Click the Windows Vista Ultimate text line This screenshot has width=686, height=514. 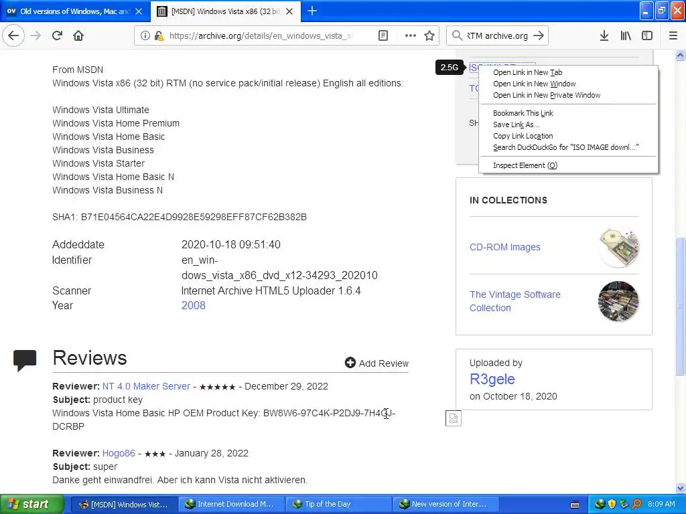[x=100, y=110]
